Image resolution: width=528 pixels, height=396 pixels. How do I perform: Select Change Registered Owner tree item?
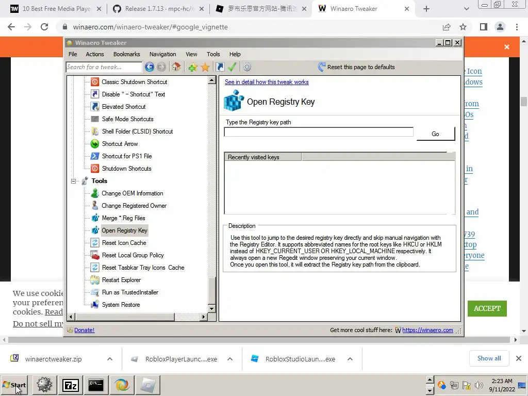point(134,206)
